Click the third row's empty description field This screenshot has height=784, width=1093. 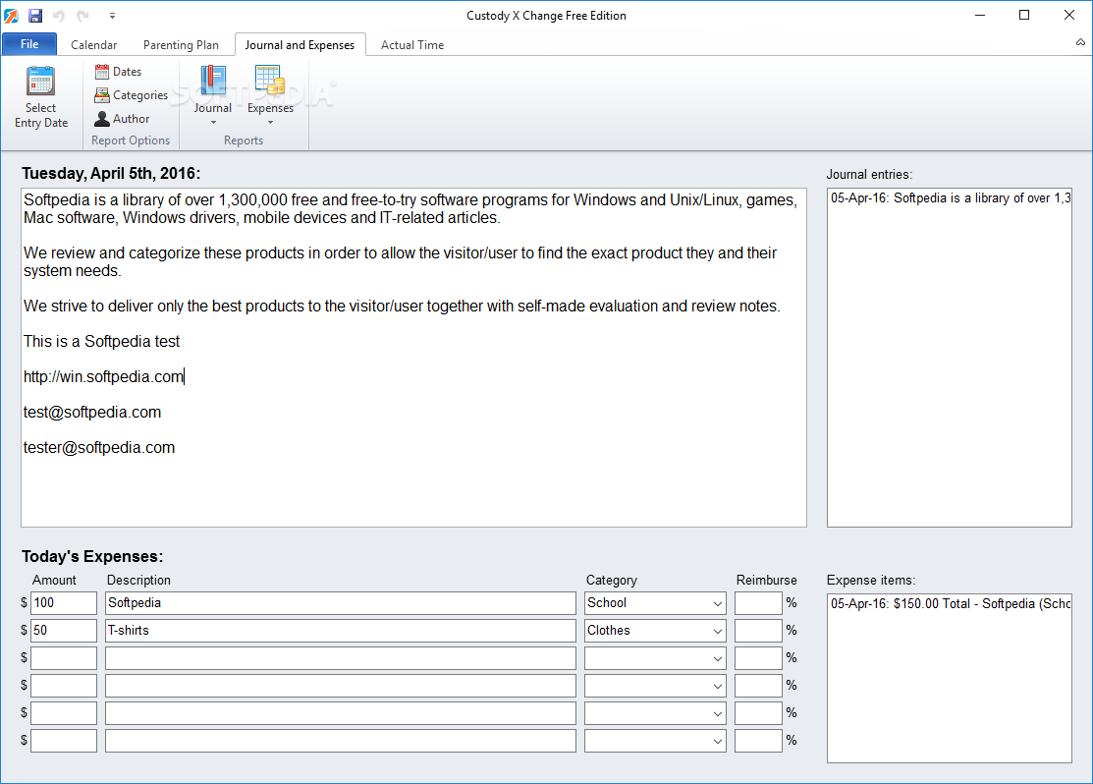pos(340,657)
